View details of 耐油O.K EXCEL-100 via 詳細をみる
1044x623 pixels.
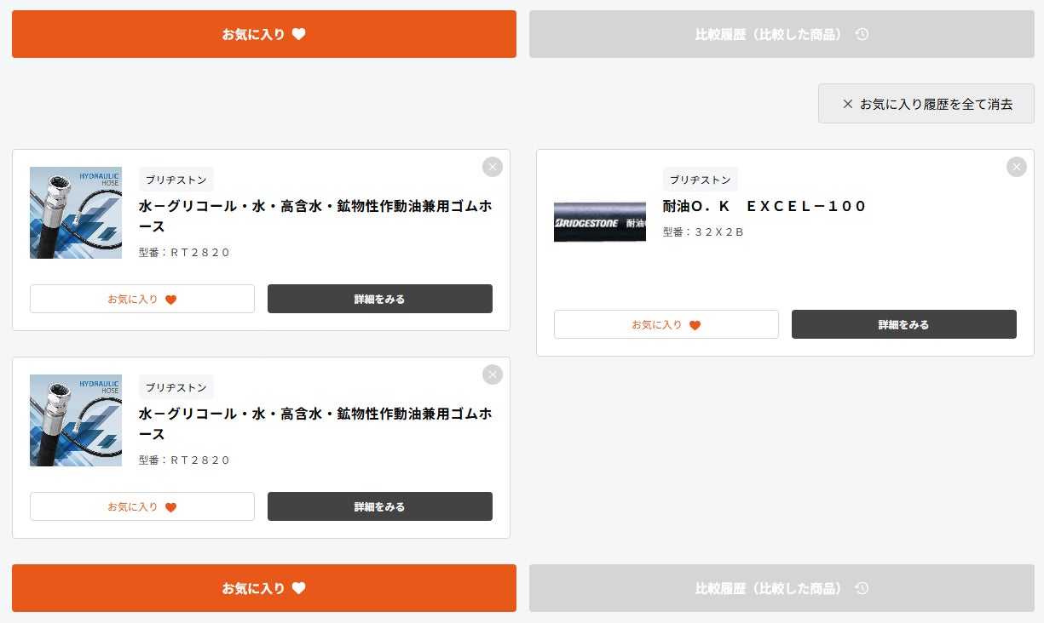904,324
